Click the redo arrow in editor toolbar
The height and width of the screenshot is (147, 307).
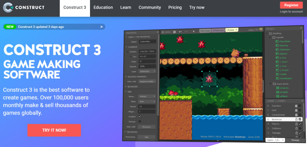click(x=186, y=31)
